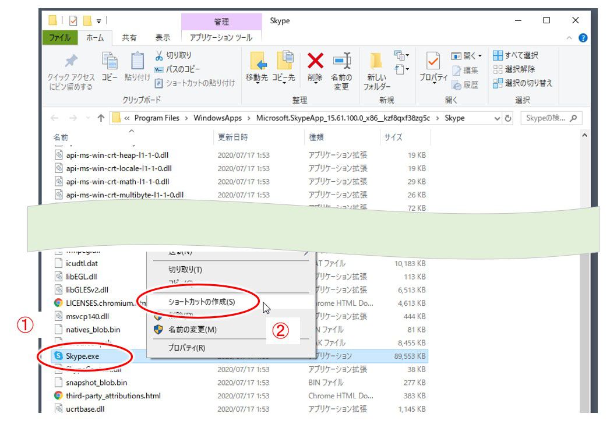The width and height of the screenshot is (610, 424).
Task: Collapse the ribbon with the chevron
Action: pyautogui.click(x=569, y=38)
